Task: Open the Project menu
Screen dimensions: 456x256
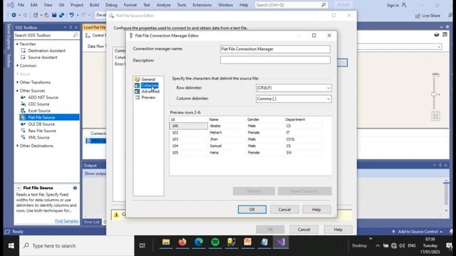Action: [x=77, y=5]
